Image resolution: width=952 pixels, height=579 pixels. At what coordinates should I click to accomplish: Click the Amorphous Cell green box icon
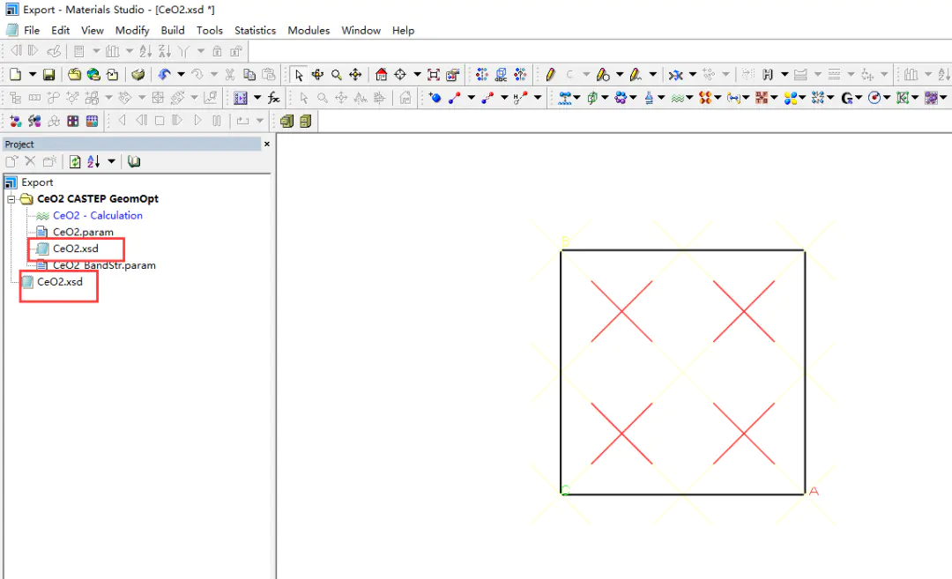592,98
